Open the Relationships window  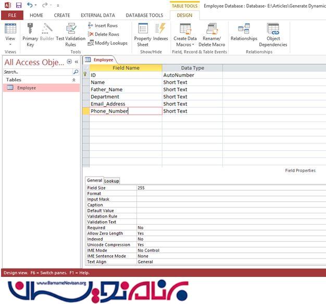[244, 29]
